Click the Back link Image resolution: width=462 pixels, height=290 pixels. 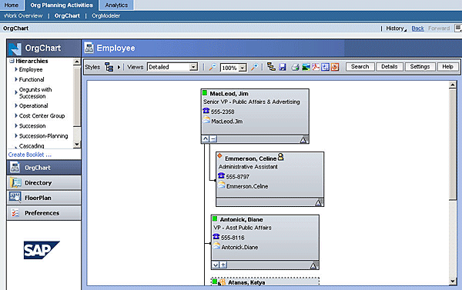coord(417,28)
